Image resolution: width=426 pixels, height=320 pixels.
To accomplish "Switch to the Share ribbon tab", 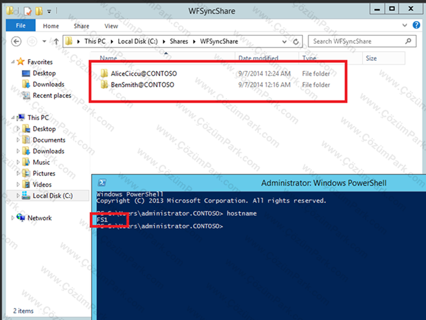I will point(81,26).
